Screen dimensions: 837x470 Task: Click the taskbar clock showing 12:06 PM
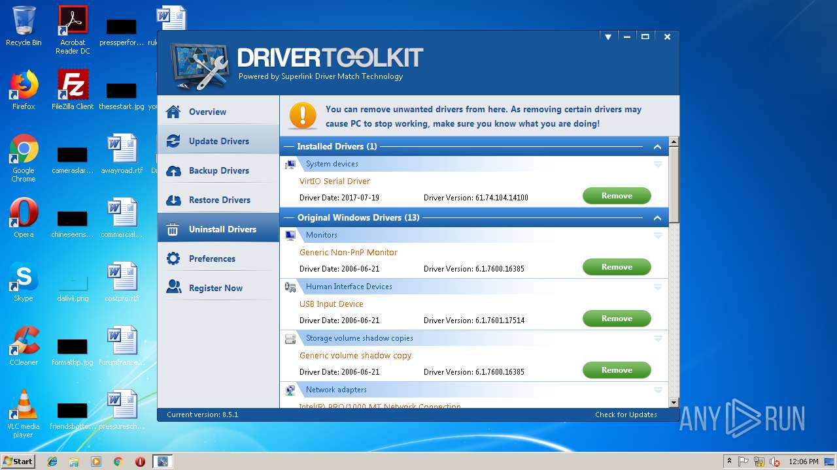pyautogui.click(x=804, y=462)
